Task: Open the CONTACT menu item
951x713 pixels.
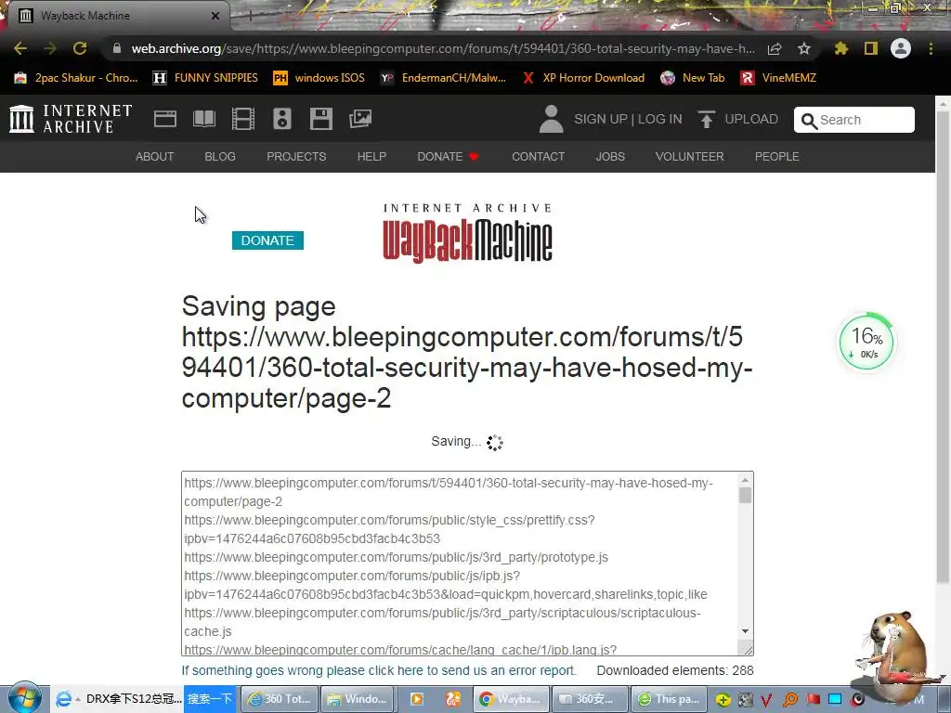Action: (538, 156)
